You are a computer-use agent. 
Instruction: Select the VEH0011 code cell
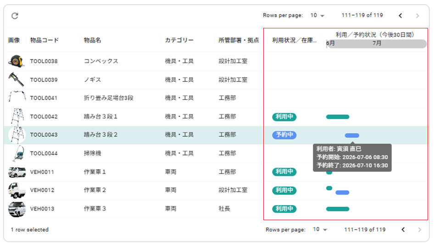pyautogui.click(x=42, y=172)
